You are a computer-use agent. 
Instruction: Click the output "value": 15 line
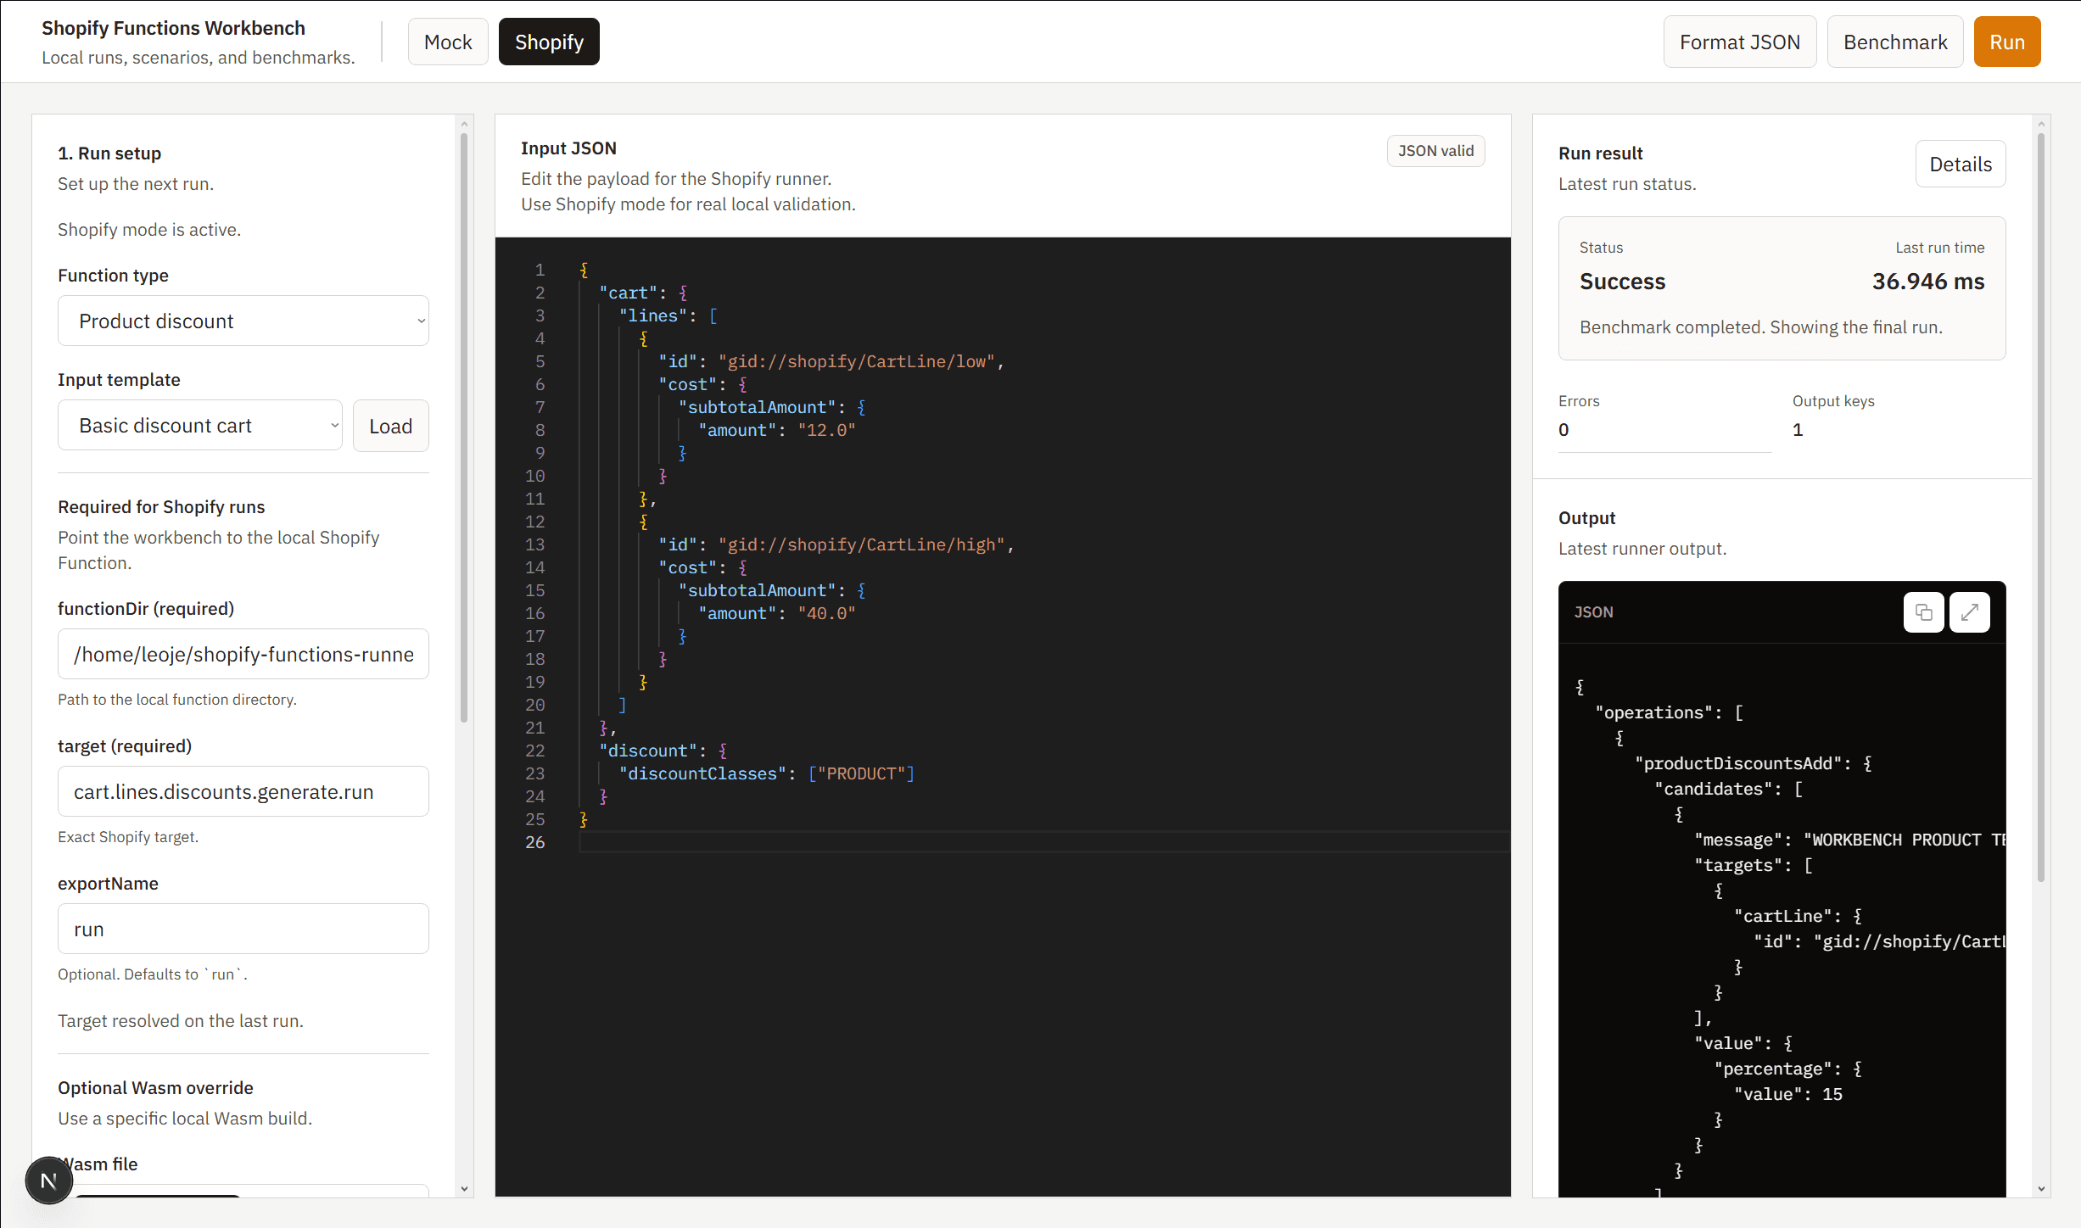[x=1788, y=1094]
